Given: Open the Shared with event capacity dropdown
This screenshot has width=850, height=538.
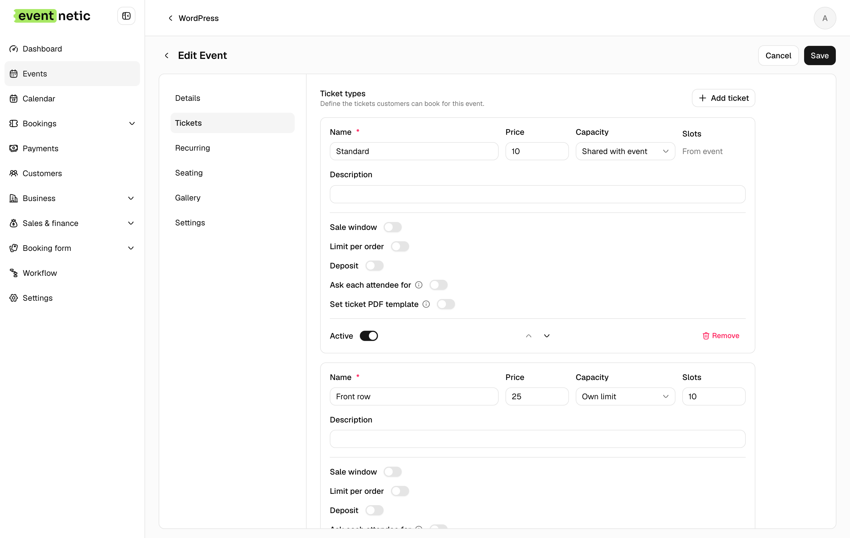Looking at the screenshot, I should click(625, 151).
